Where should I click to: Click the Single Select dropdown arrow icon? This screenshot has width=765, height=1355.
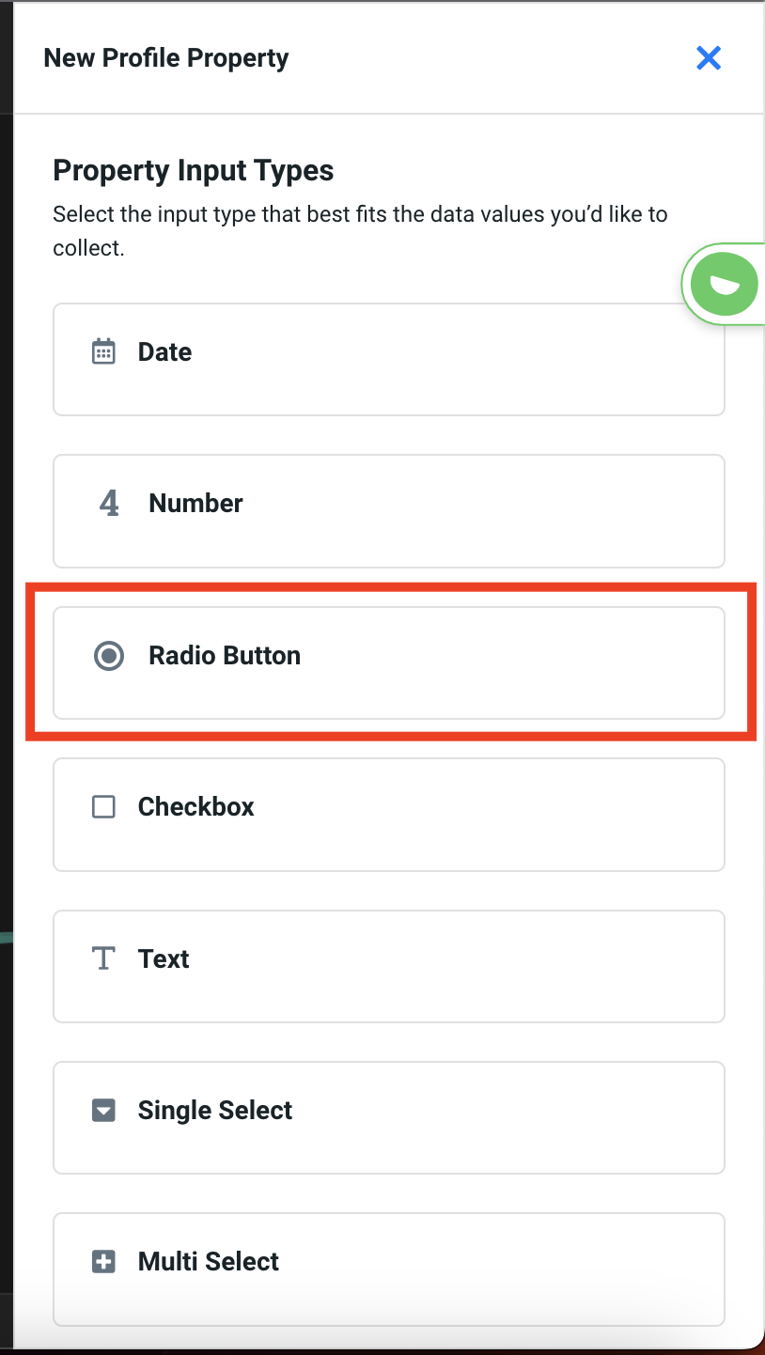[103, 1111]
